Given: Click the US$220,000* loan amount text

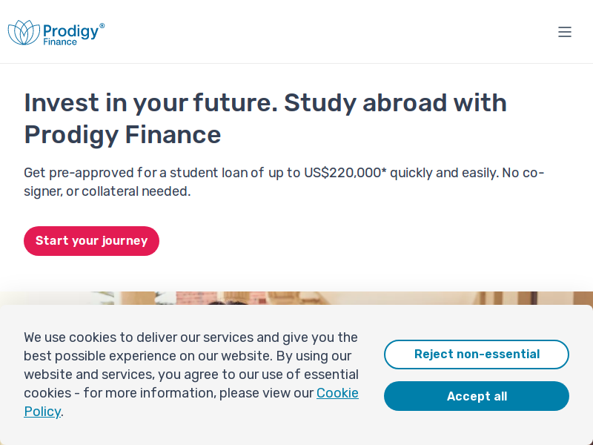Looking at the screenshot, I should coord(345,173).
